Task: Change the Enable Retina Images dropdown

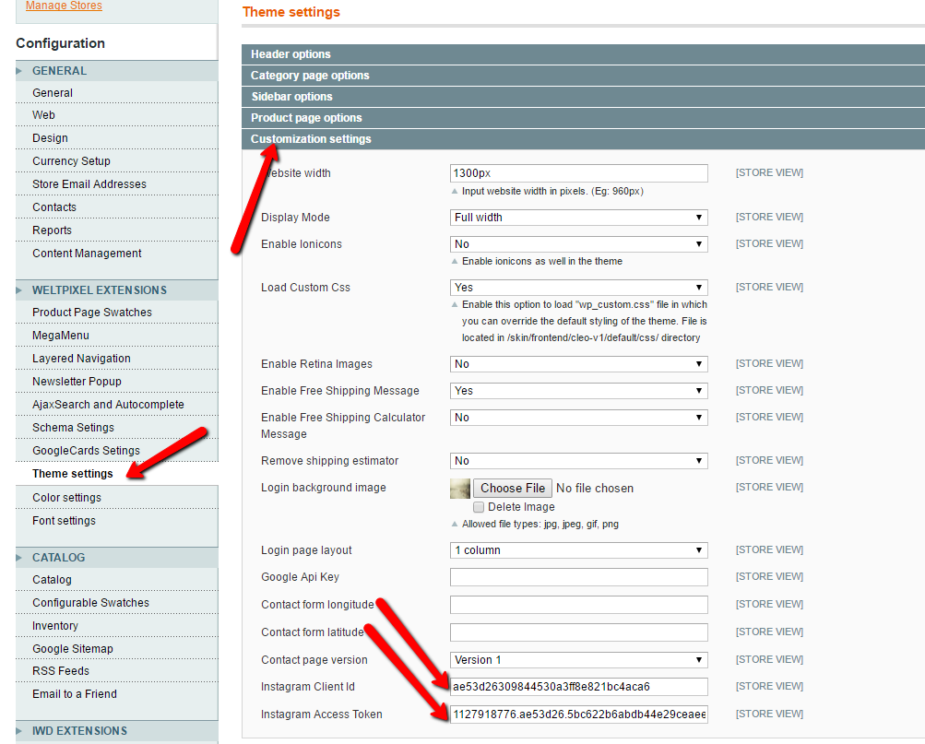Action: coord(578,364)
